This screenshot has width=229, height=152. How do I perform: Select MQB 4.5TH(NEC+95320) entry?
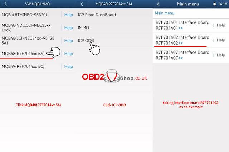point(24,15)
